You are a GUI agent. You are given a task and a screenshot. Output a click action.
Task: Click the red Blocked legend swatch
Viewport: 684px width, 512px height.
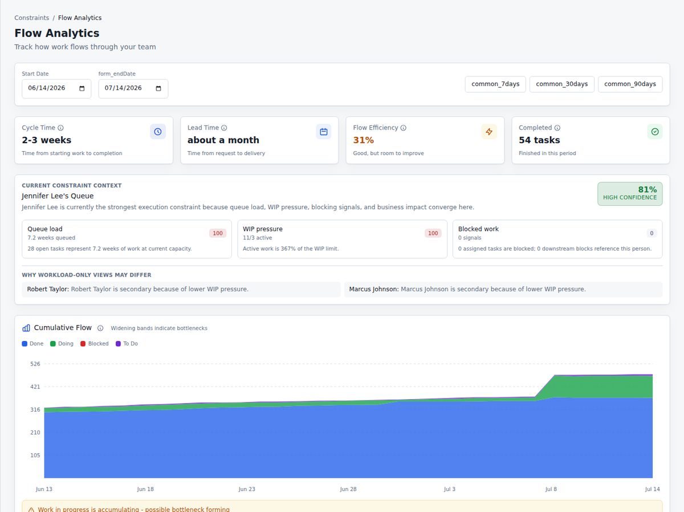pos(83,344)
